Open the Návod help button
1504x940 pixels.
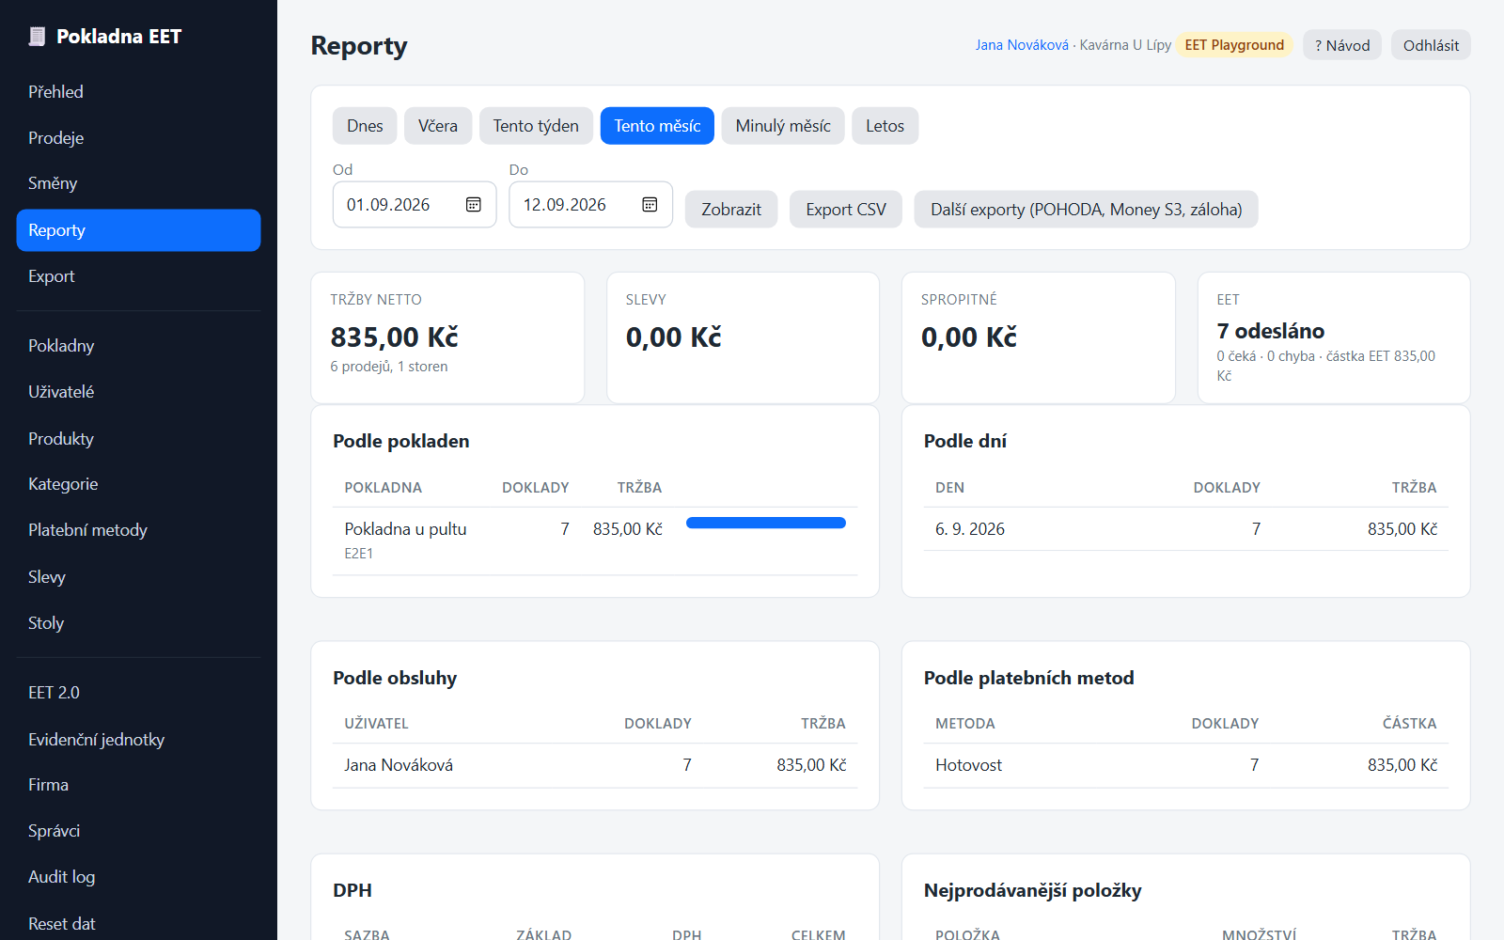point(1342,45)
